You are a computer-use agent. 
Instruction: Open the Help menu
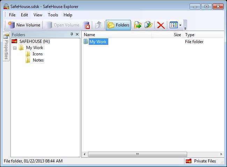(68, 15)
